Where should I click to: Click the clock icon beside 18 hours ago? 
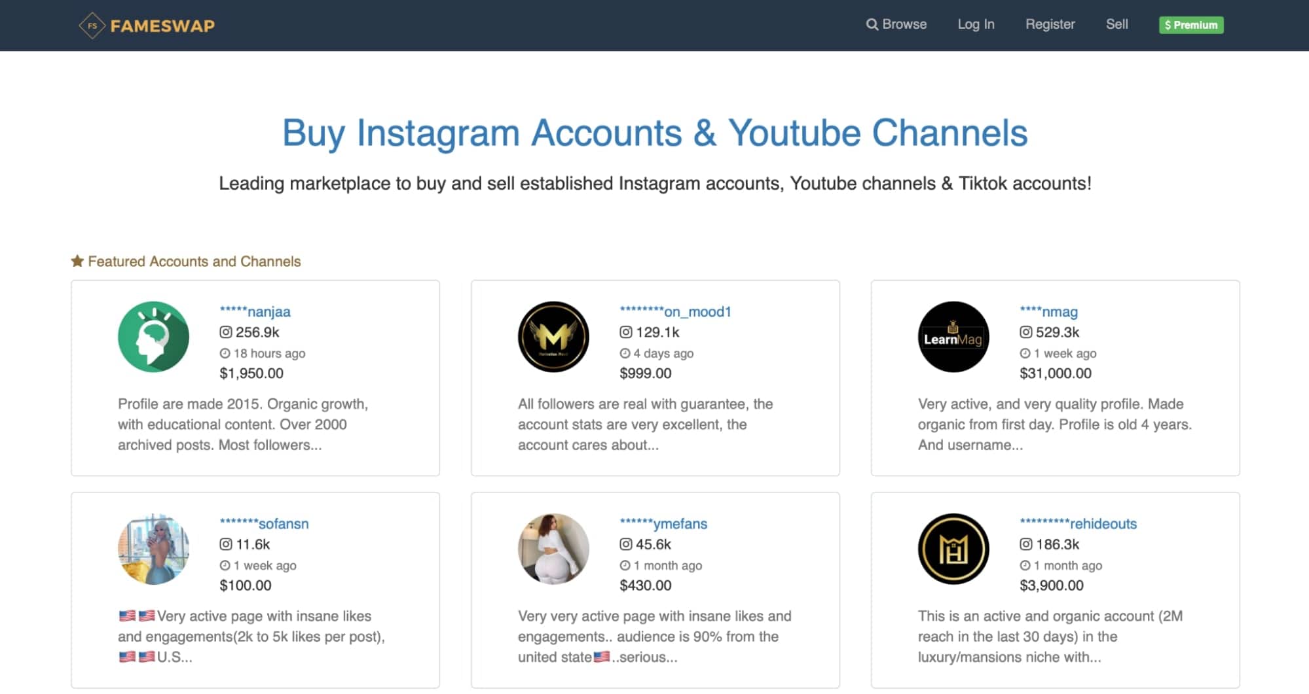[x=225, y=353]
